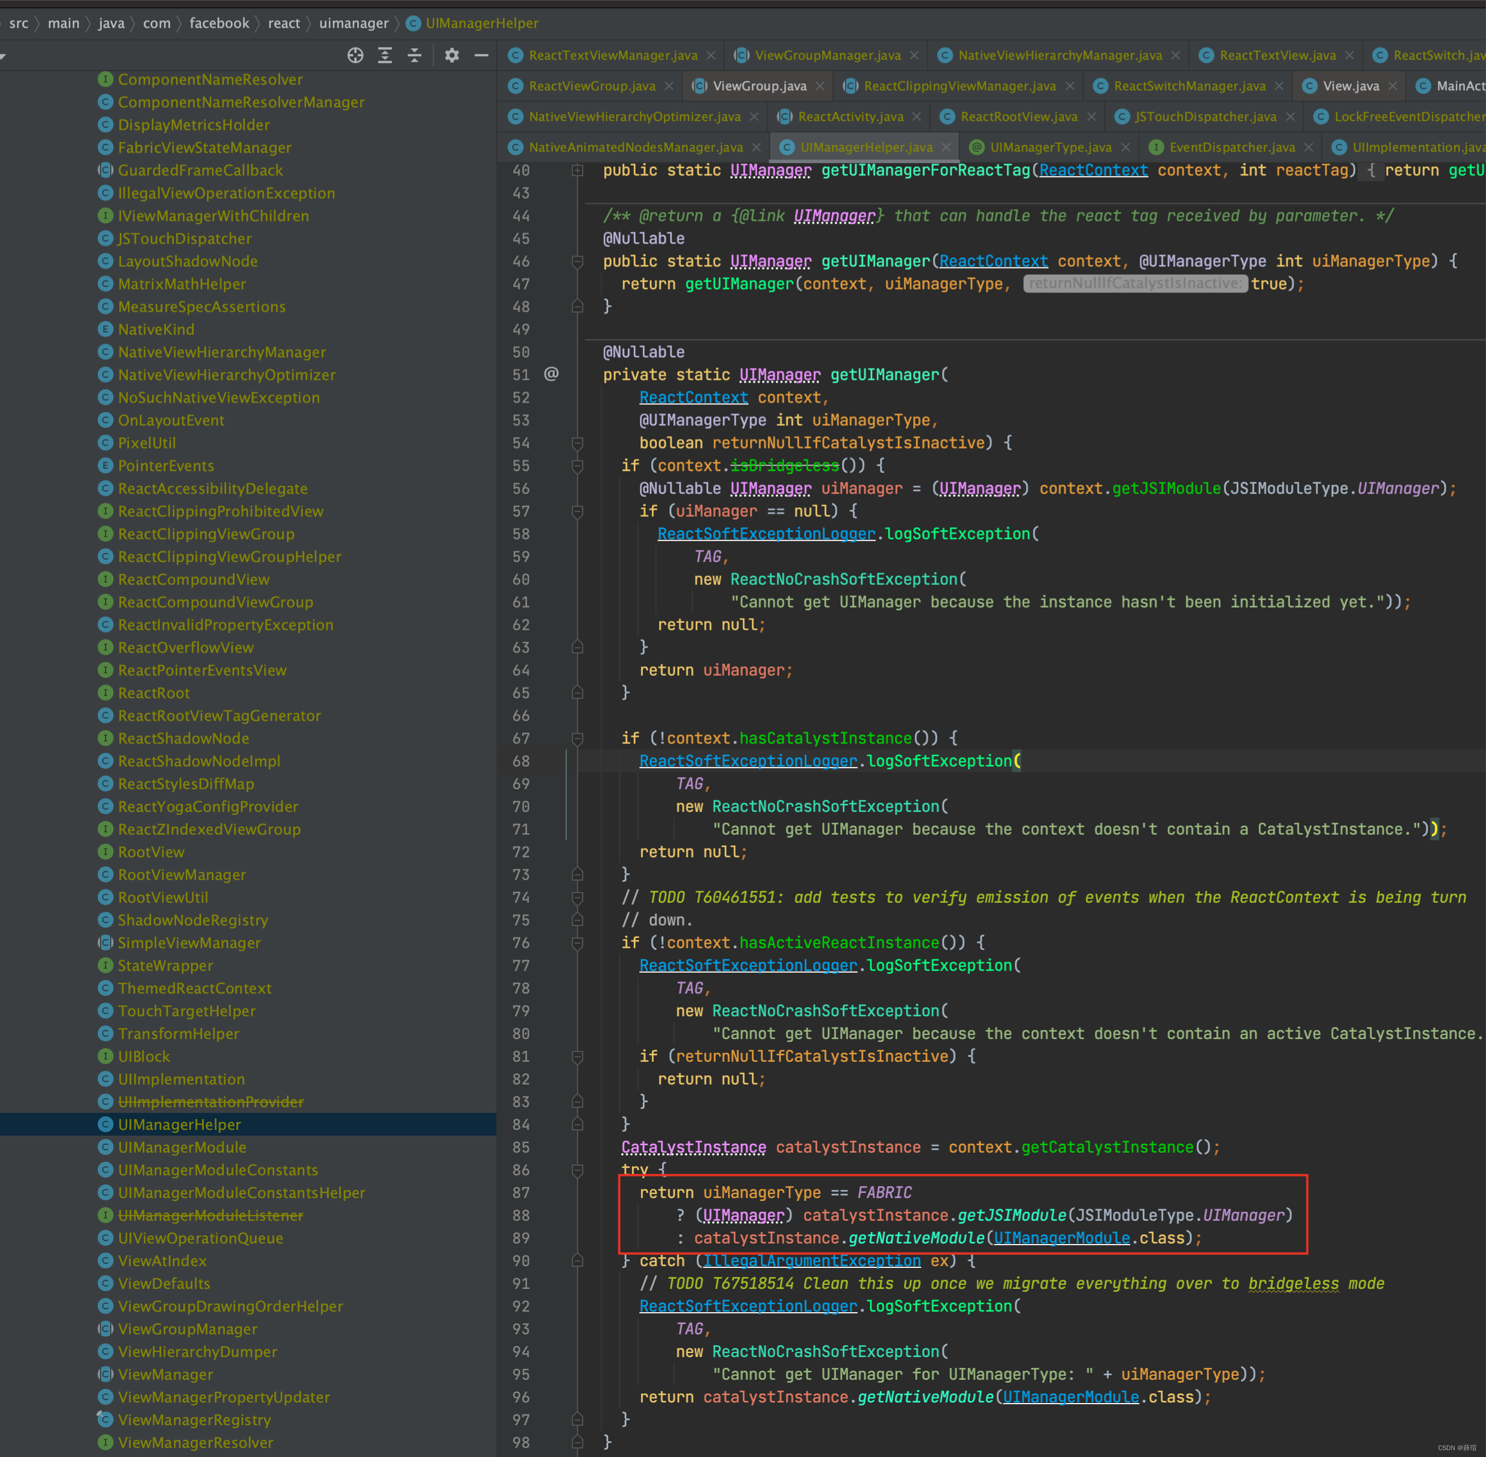Click IllegalArgumentException link on line 90
The height and width of the screenshot is (1457, 1486).
click(811, 1261)
